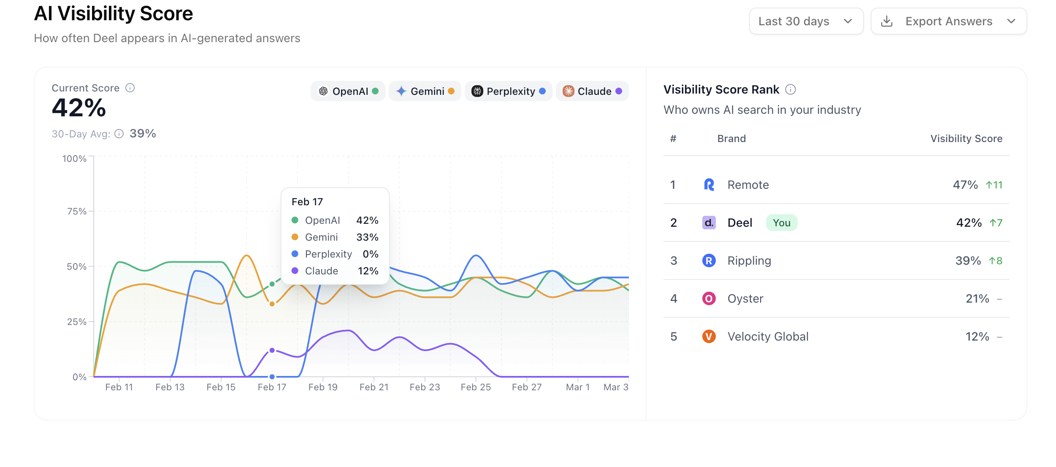Click the Visibility Score Rank info icon

[x=791, y=89]
